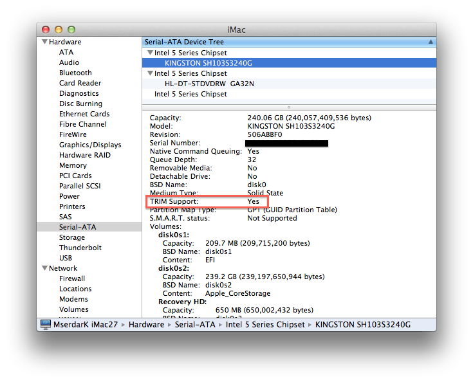Select Volumes under Network
This screenshot has height=382, width=473.
point(74,309)
